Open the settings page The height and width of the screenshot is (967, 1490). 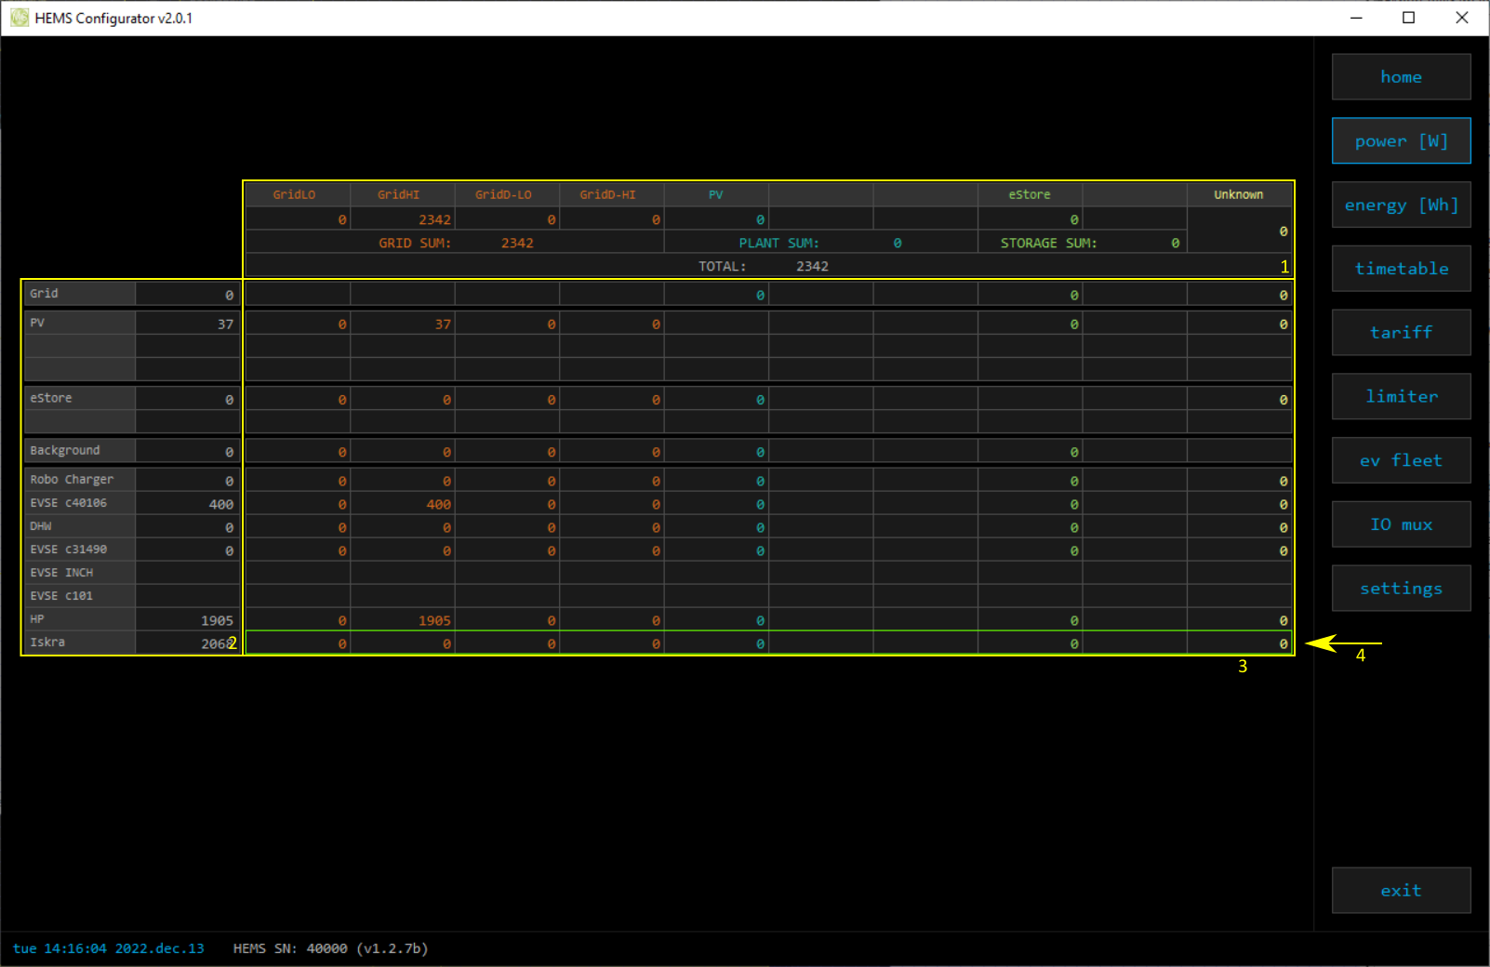click(1401, 589)
